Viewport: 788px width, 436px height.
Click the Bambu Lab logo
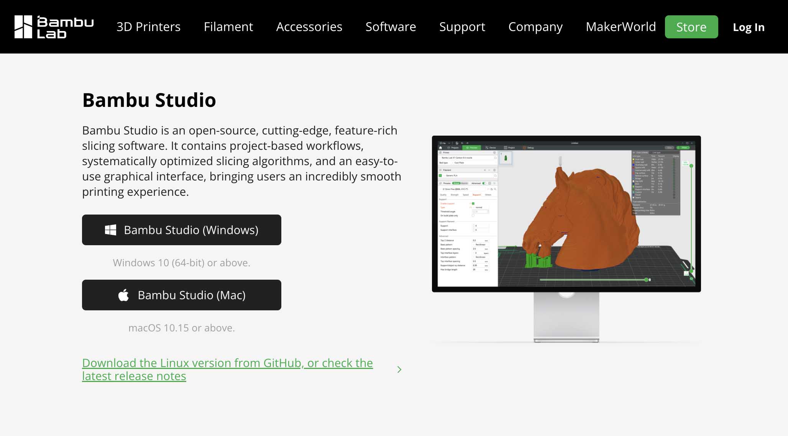[x=54, y=27]
